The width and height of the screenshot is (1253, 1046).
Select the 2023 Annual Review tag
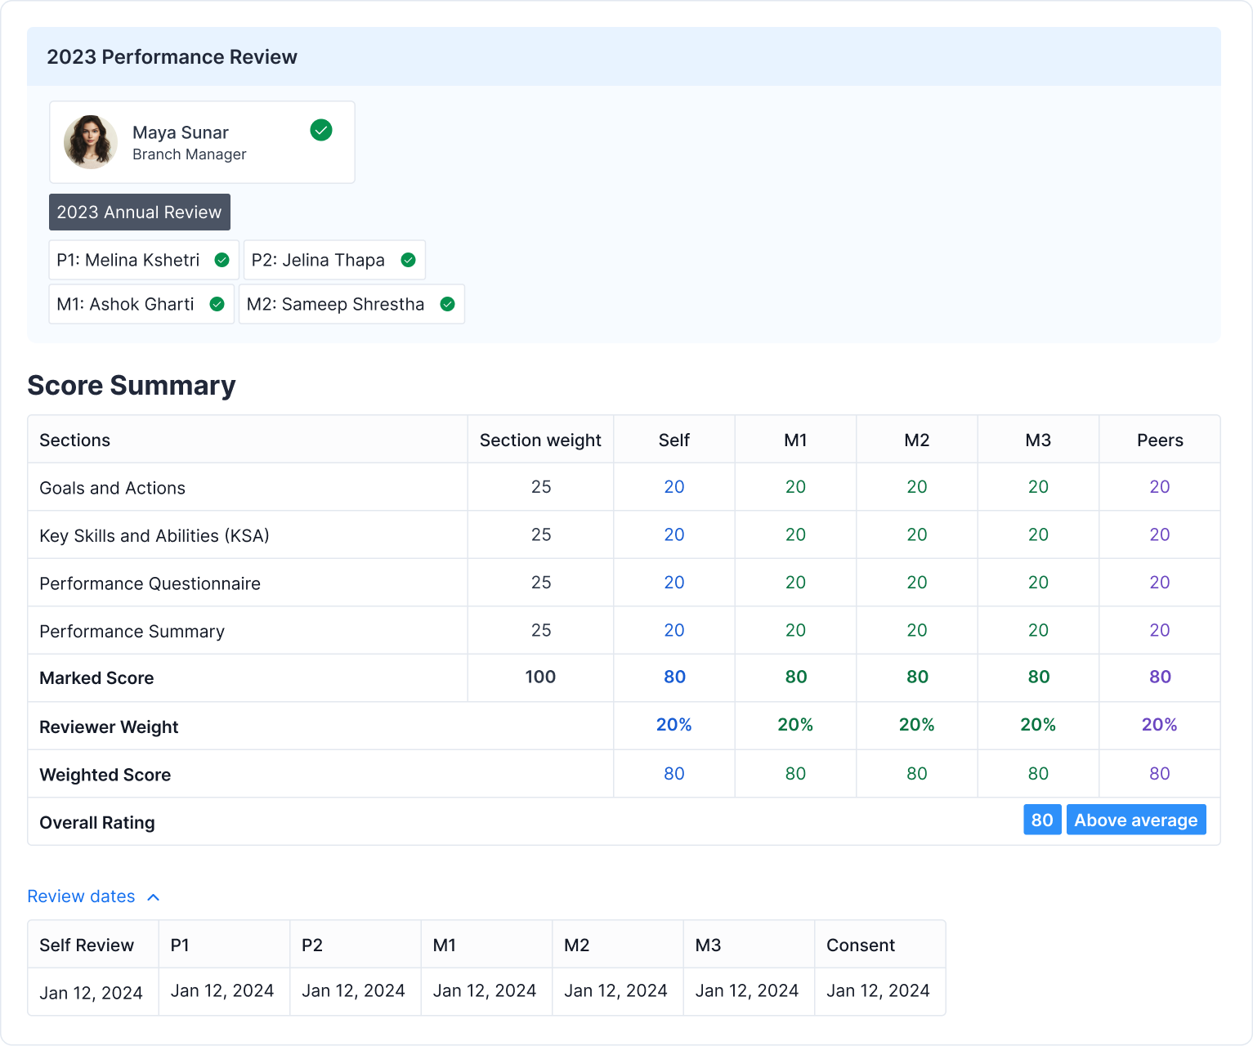[139, 212]
